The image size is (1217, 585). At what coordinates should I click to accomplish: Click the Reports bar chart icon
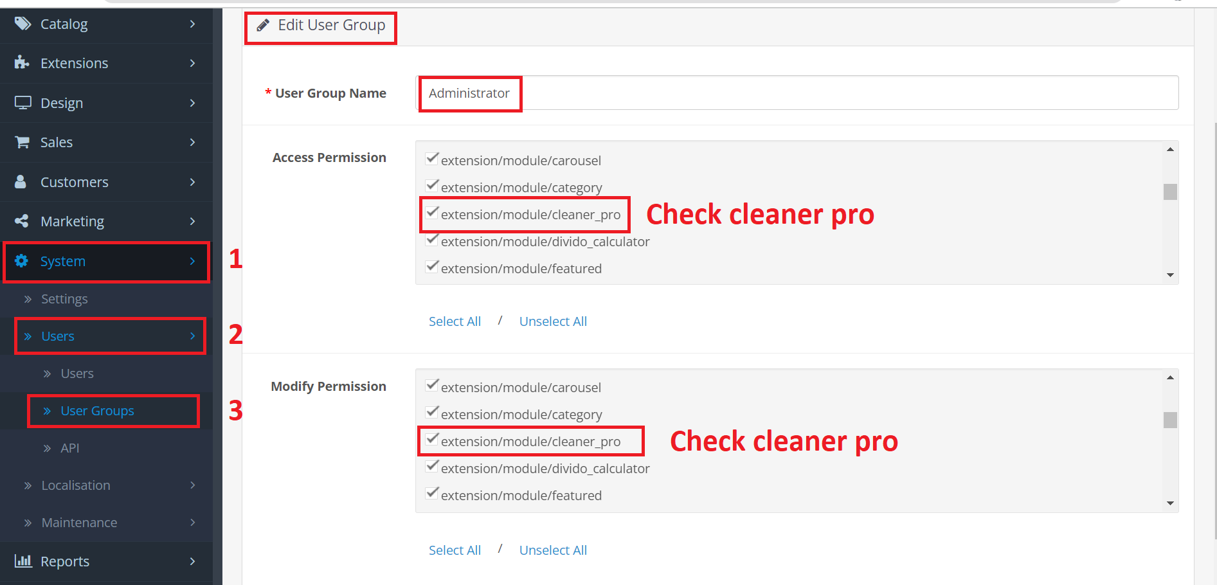pyautogui.click(x=23, y=561)
